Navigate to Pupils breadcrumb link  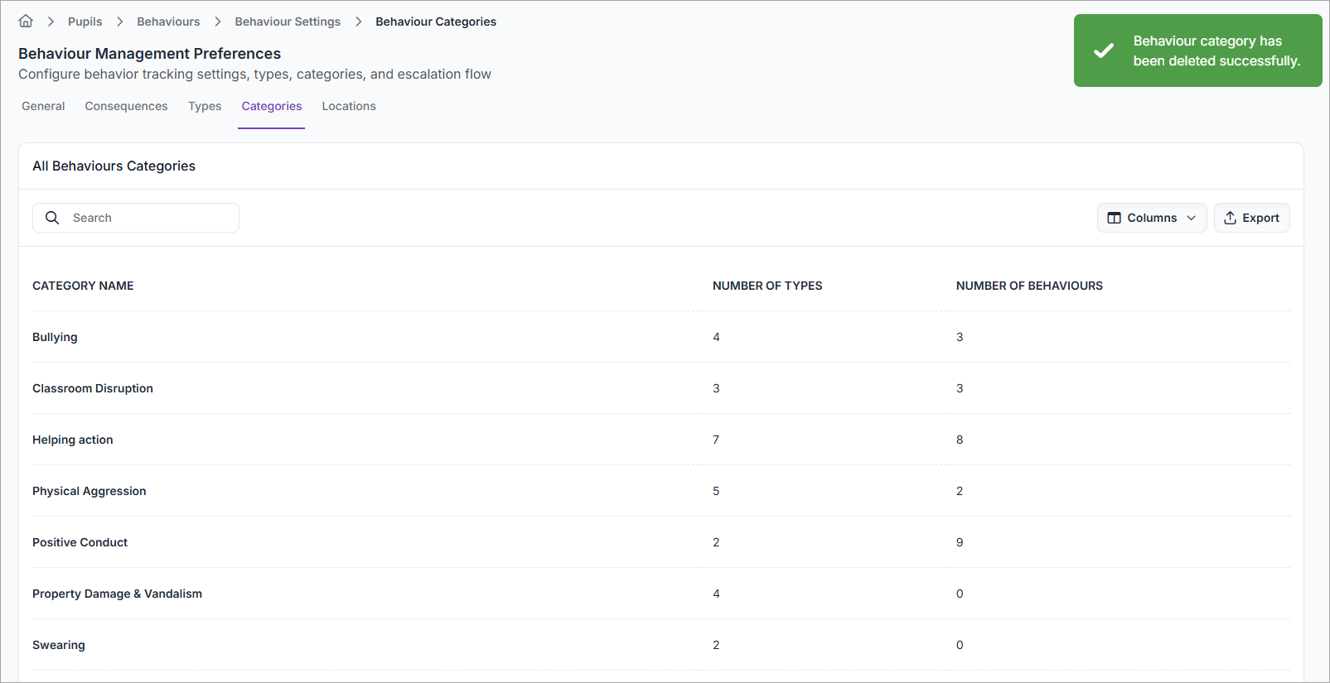[x=85, y=22]
